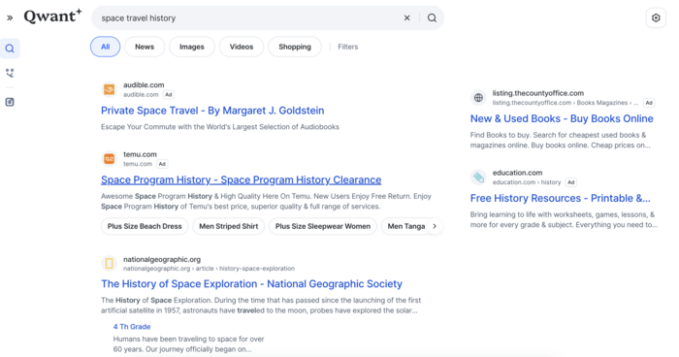Open settings gear icon

[656, 17]
